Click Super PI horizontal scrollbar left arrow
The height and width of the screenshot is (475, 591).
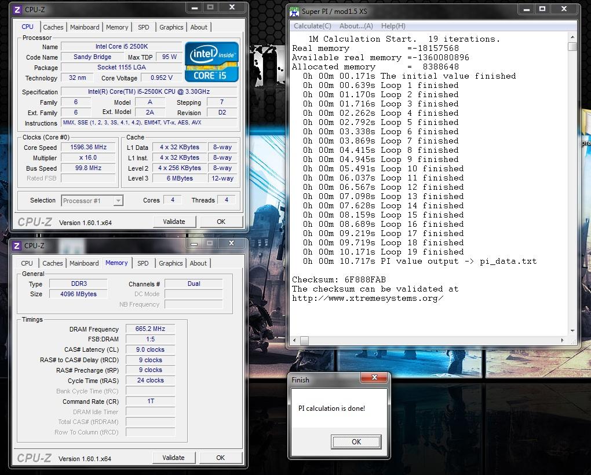[295, 340]
